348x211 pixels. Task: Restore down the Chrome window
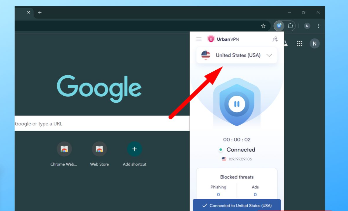pyautogui.click(x=304, y=12)
